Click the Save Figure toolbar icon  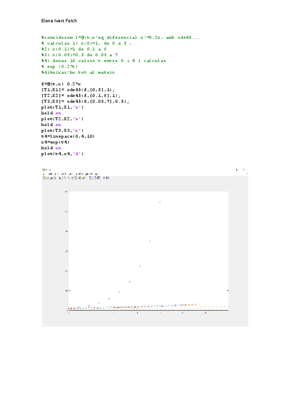[x=51, y=178]
